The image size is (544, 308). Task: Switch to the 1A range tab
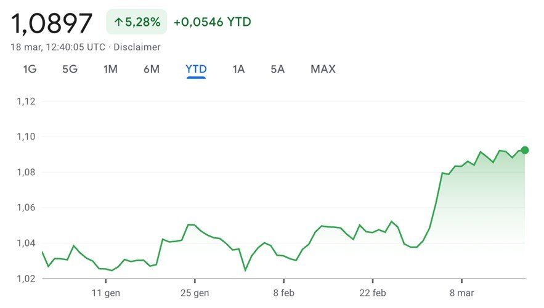[x=238, y=69]
